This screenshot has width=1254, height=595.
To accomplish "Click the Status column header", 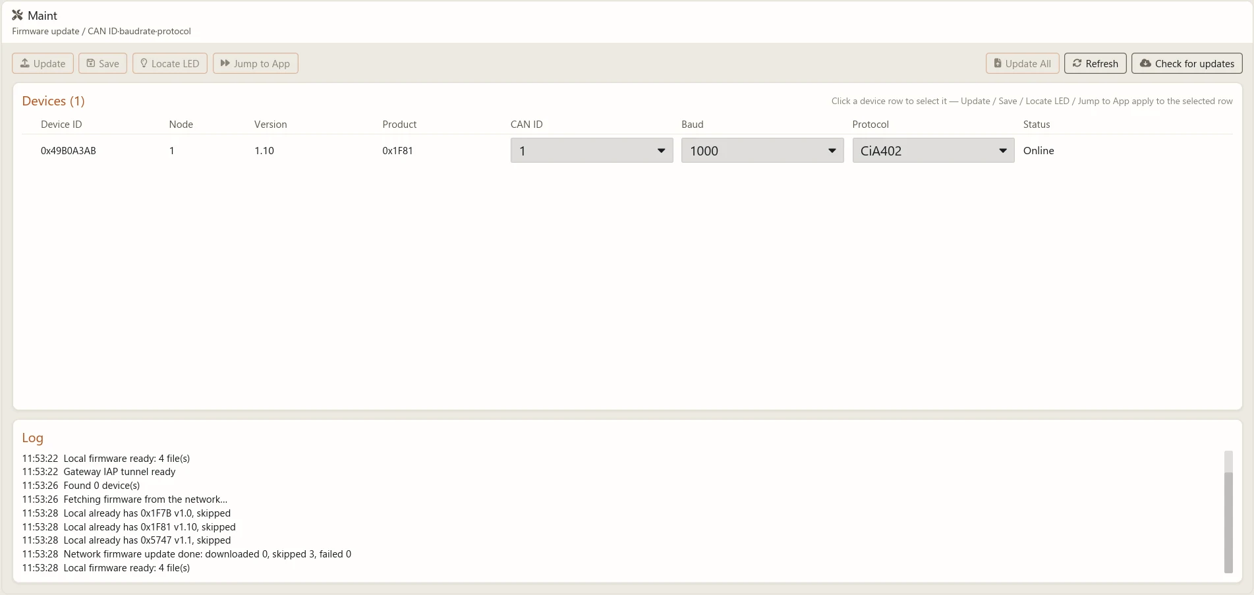I will point(1037,125).
